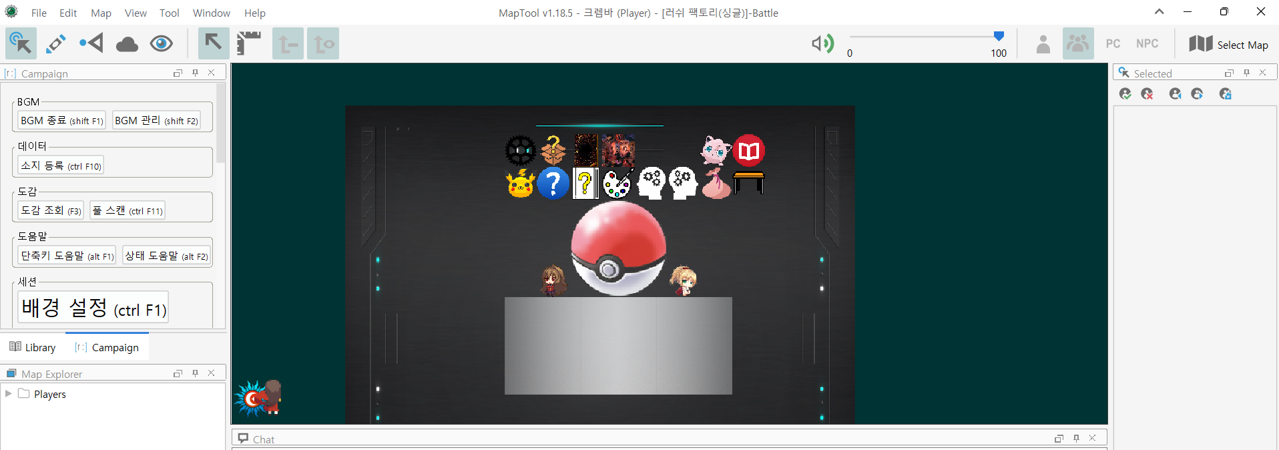1279x450 pixels.
Task: Toggle the NPC token filter
Action: [x=1147, y=43]
